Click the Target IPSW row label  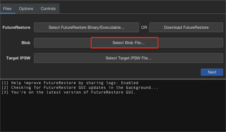pyautogui.click(x=18, y=58)
